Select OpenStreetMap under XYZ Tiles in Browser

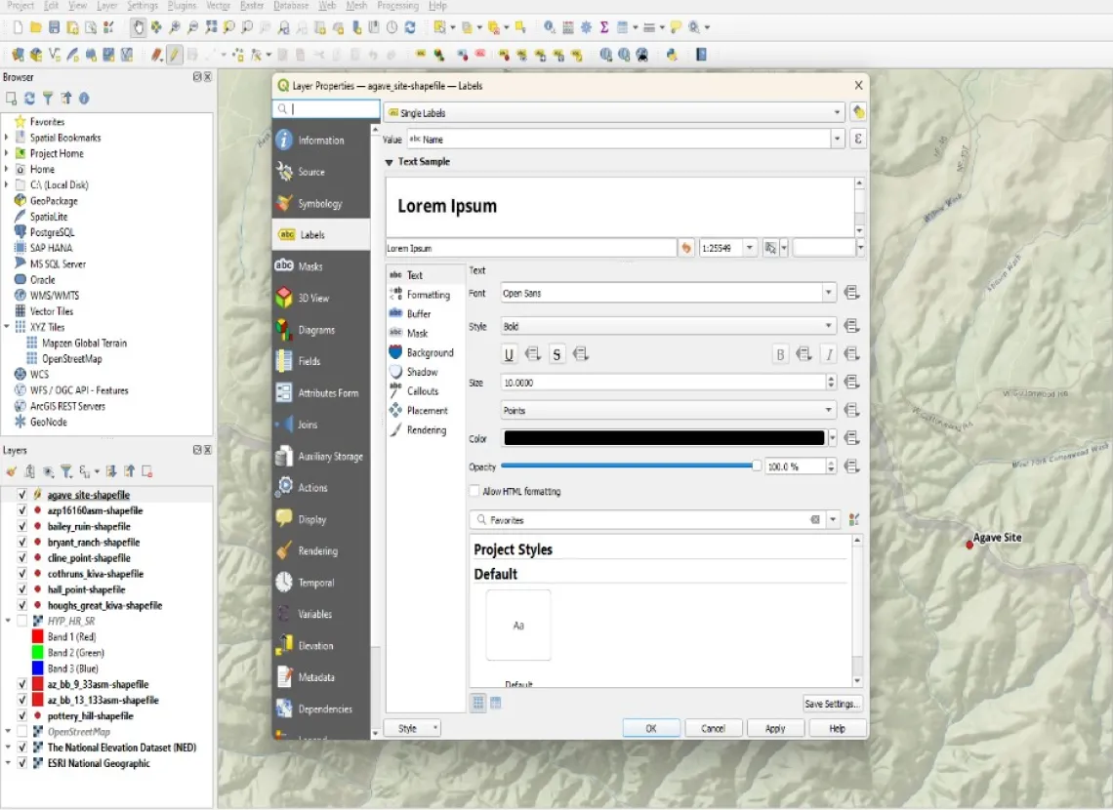pos(71,359)
